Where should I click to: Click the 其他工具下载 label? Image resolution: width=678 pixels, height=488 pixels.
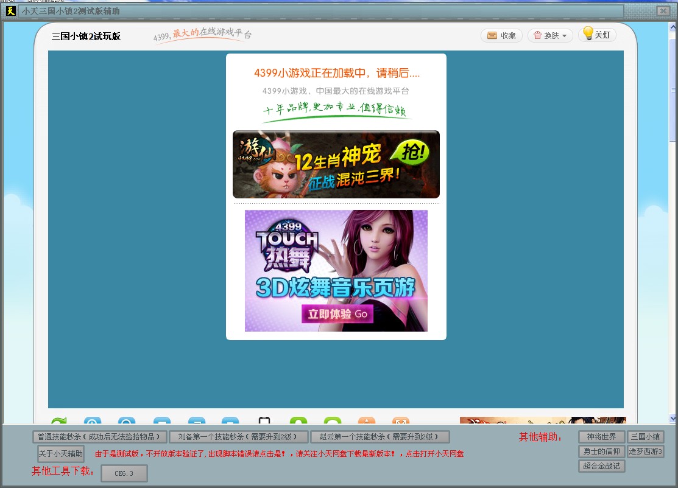pos(63,471)
